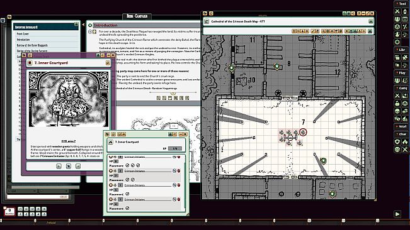Collapse the Tool section header in sidebar

pos(402,4)
